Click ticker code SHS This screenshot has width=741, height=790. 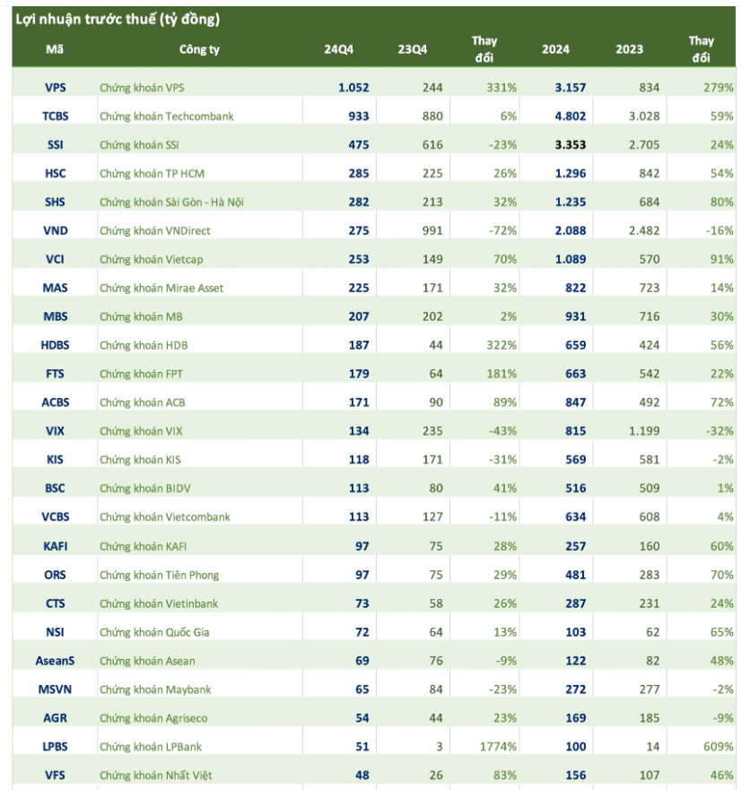(x=56, y=202)
